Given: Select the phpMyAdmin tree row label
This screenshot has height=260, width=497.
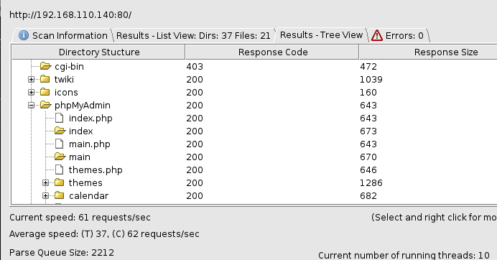Looking at the screenshot, I should 83,106.
